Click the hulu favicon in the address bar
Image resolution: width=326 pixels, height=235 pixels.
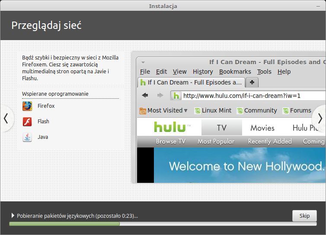[176, 96]
